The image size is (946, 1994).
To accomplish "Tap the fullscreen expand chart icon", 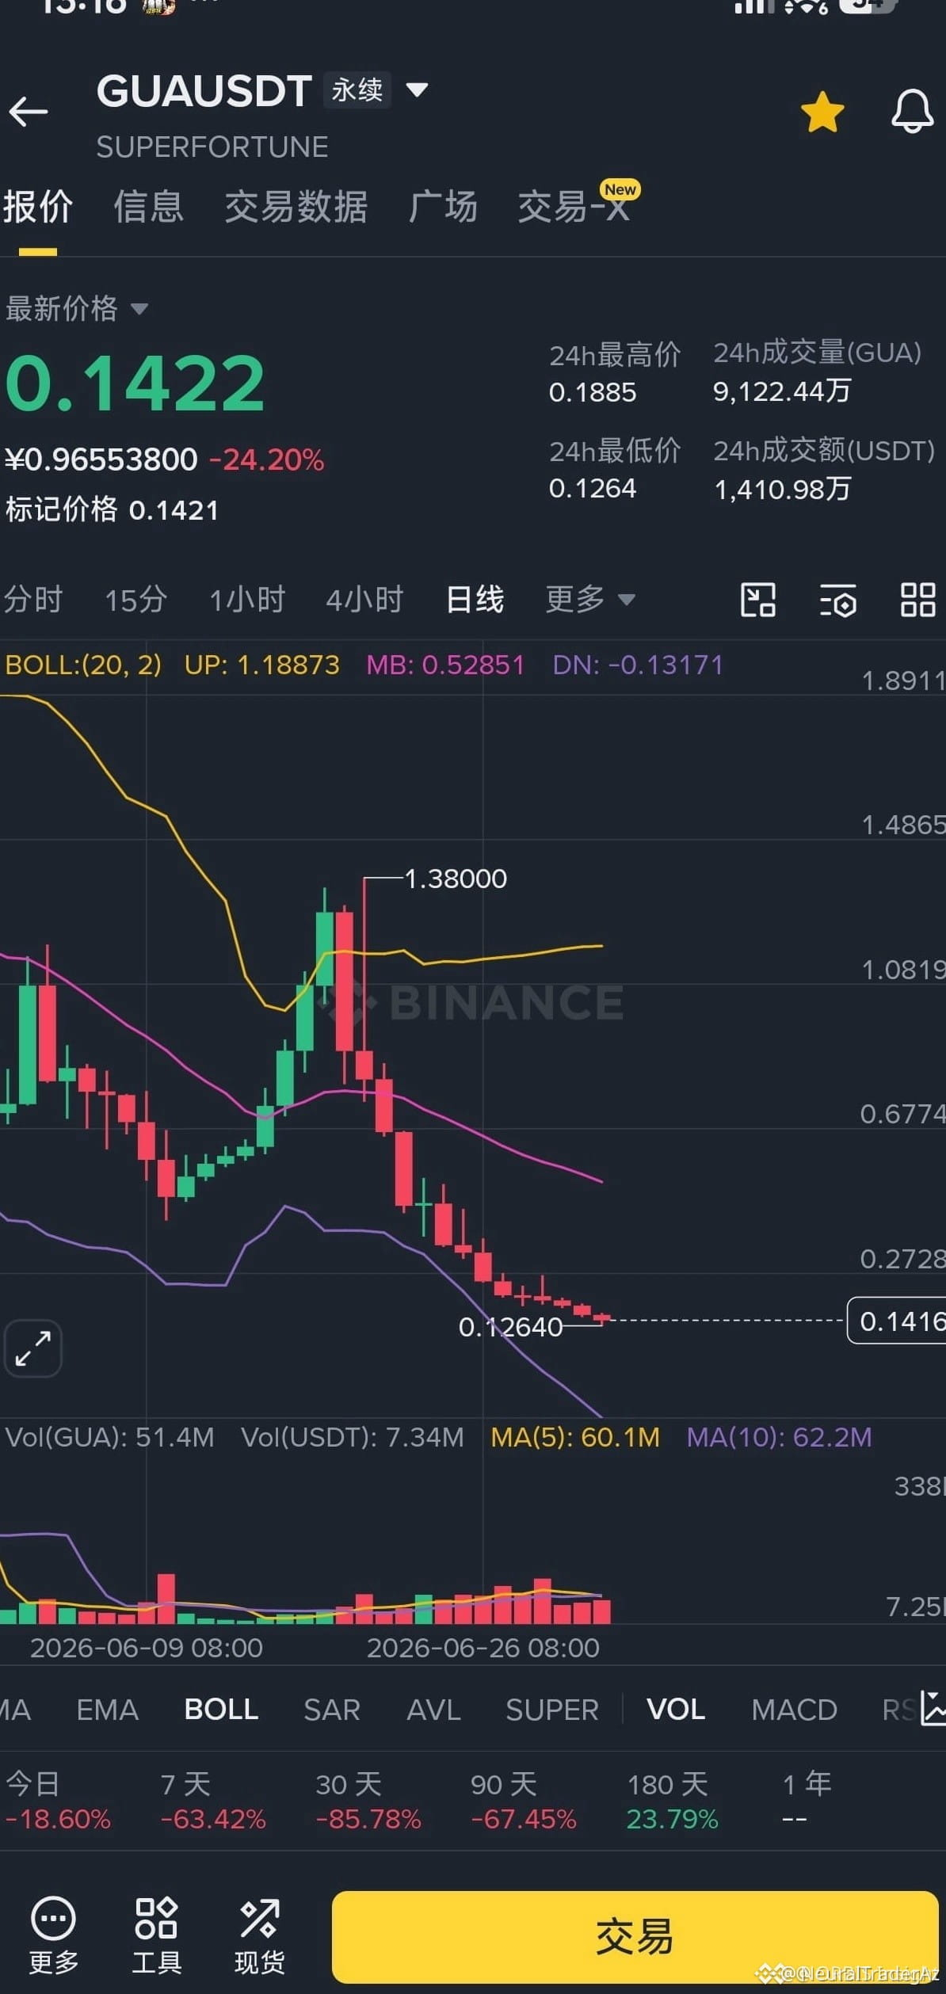I will (33, 1348).
